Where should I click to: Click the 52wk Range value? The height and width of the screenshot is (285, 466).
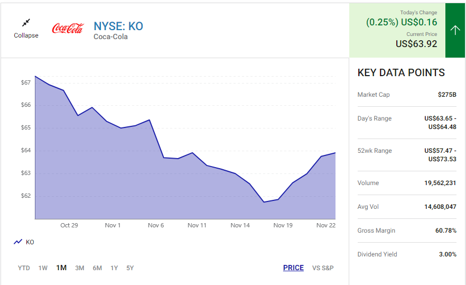point(441,155)
